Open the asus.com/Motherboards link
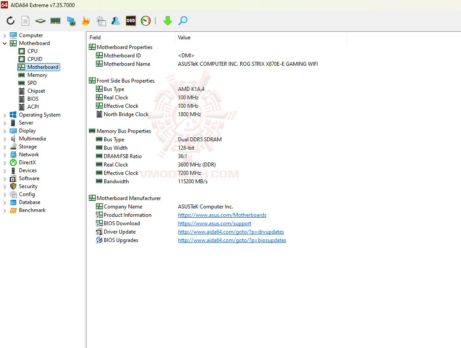 (222, 215)
